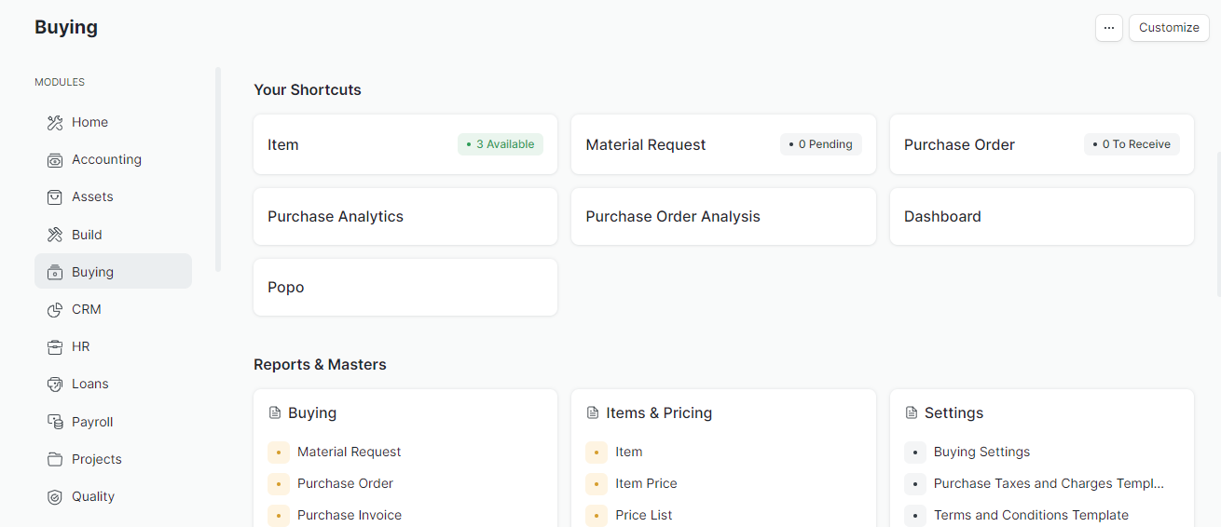This screenshot has width=1221, height=527.
Task: Open the Projects folder icon
Action: (x=55, y=459)
